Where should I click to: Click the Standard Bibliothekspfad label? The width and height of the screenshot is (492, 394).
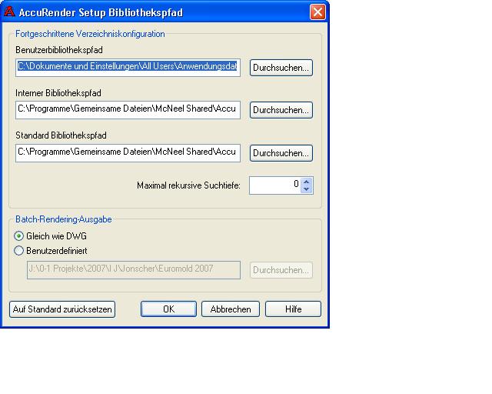61,135
